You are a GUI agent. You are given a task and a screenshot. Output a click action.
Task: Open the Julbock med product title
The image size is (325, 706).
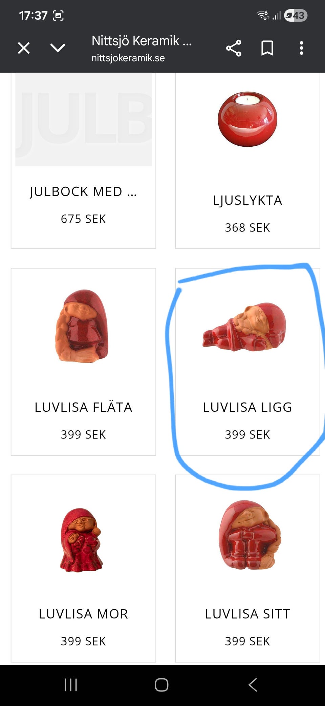(83, 191)
